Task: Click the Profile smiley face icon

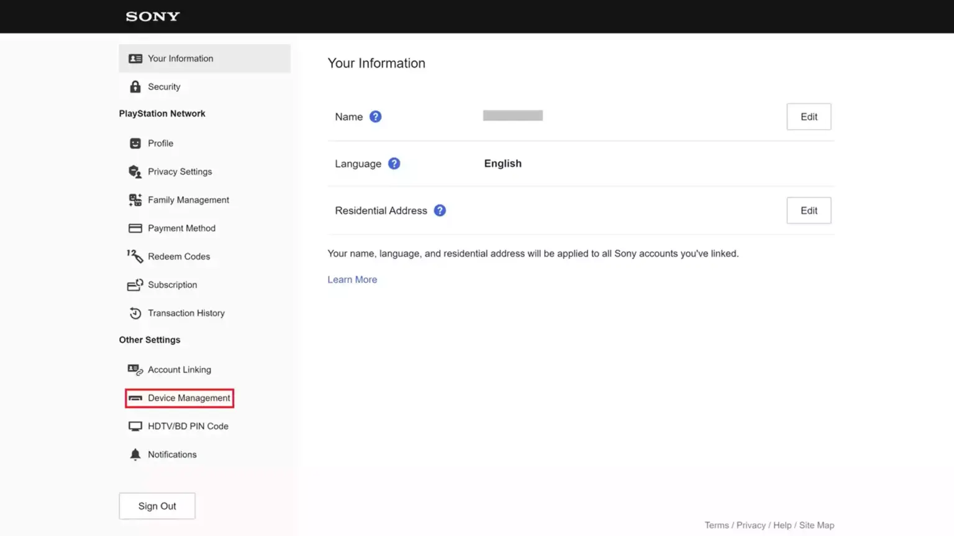Action: click(x=135, y=143)
